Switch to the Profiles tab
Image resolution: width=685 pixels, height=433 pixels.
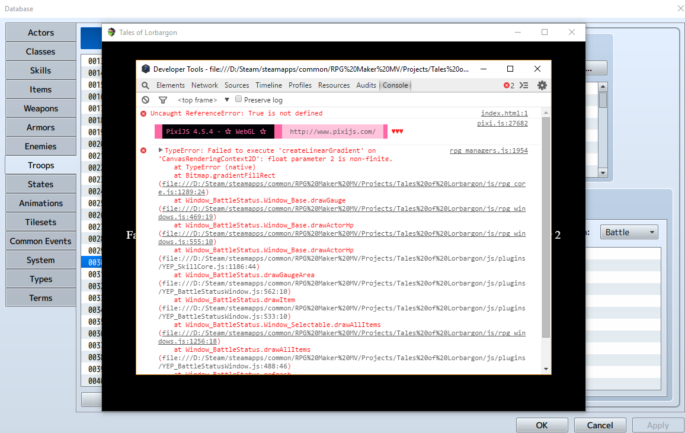coord(300,85)
